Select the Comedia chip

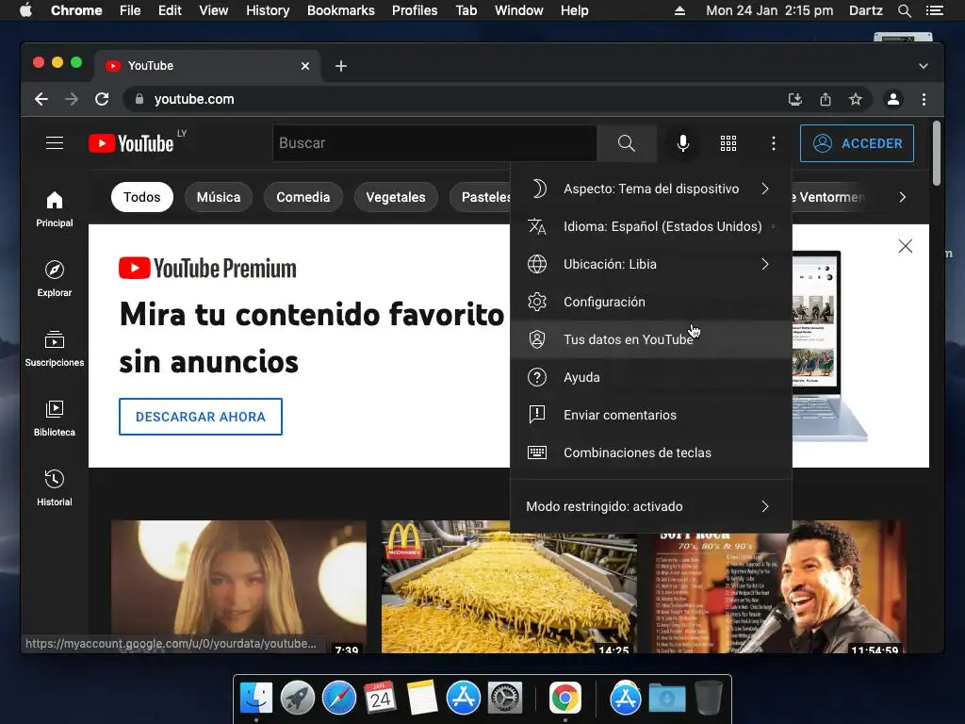point(303,197)
